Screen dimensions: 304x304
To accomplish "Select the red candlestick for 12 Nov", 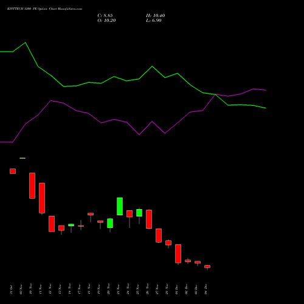I will coord(52,224).
